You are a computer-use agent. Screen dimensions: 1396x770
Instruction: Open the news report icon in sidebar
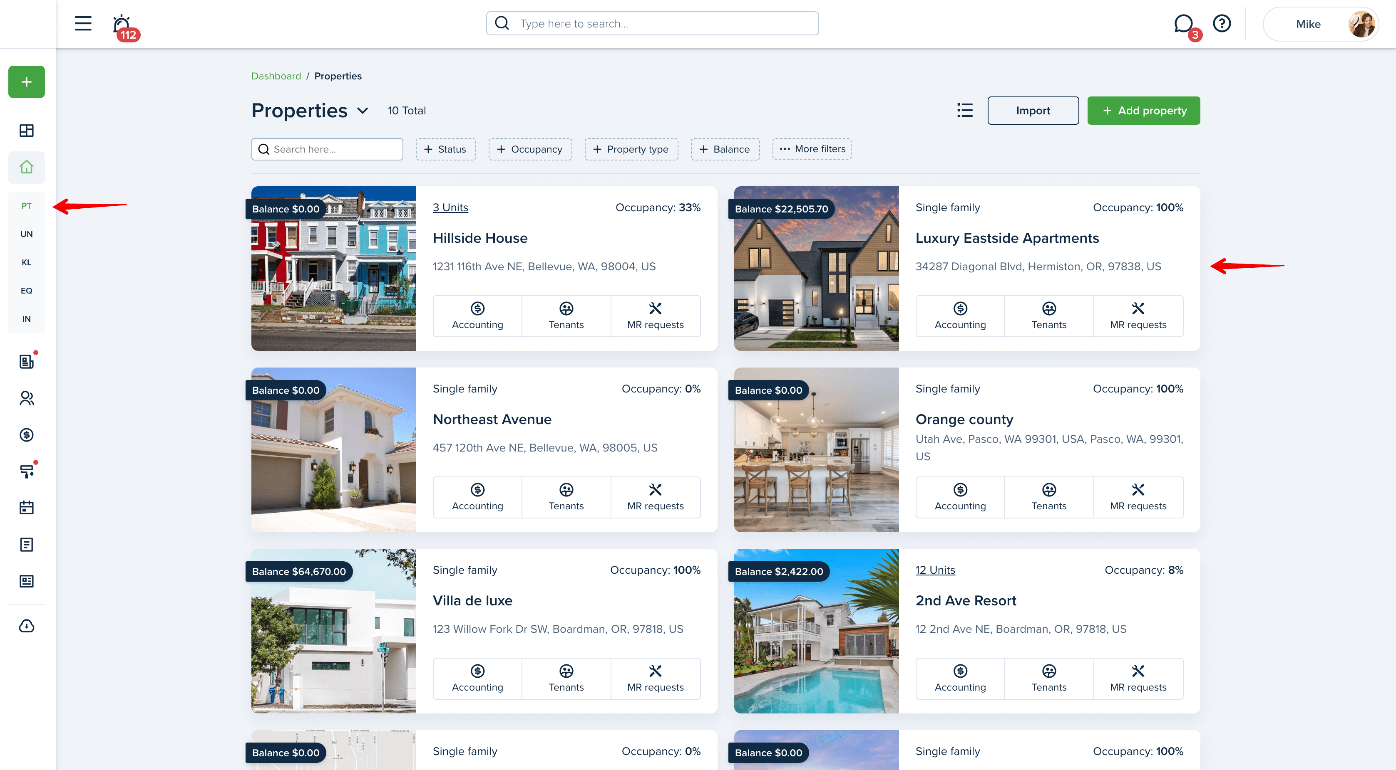tap(27, 581)
